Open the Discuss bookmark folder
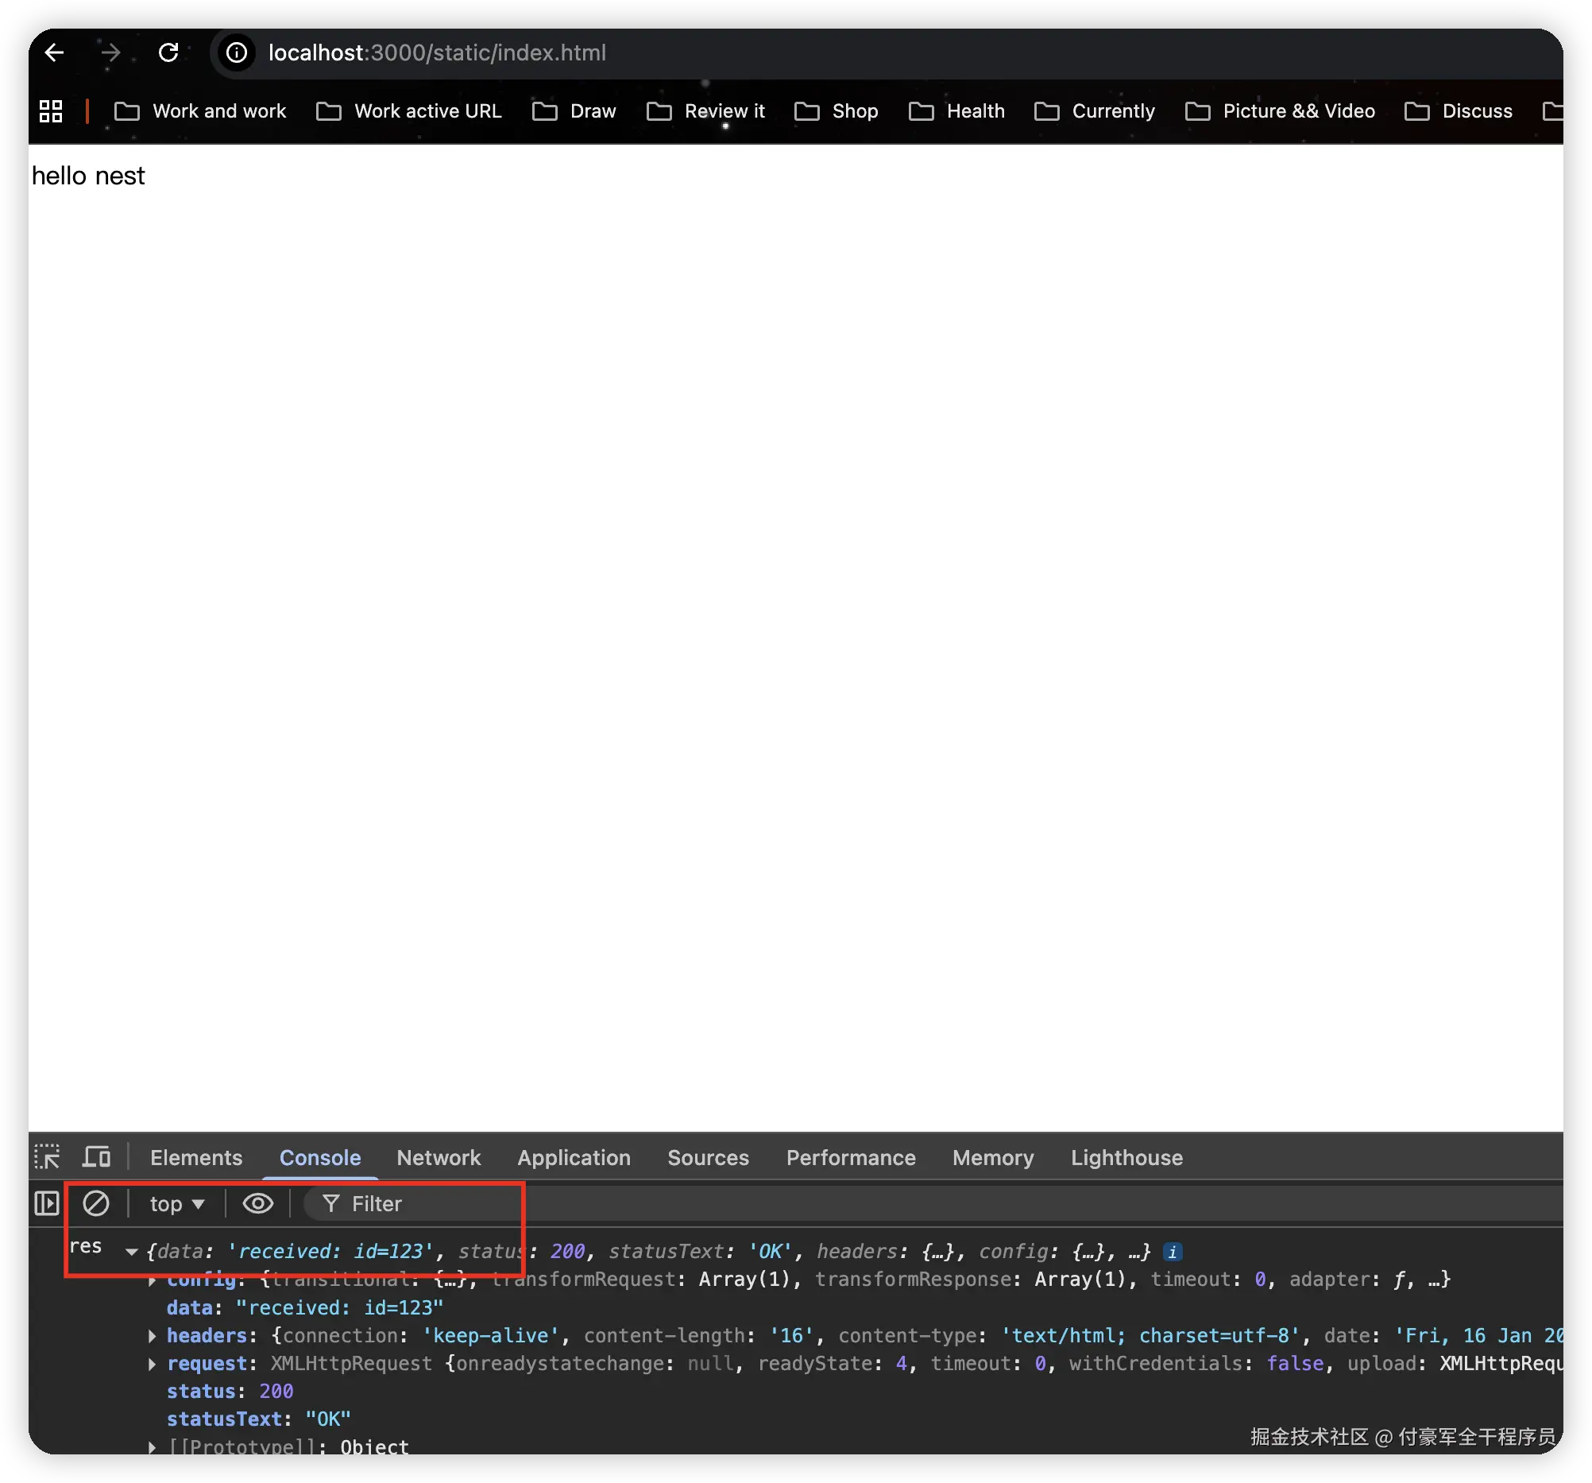The image size is (1592, 1483). (1459, 111)
